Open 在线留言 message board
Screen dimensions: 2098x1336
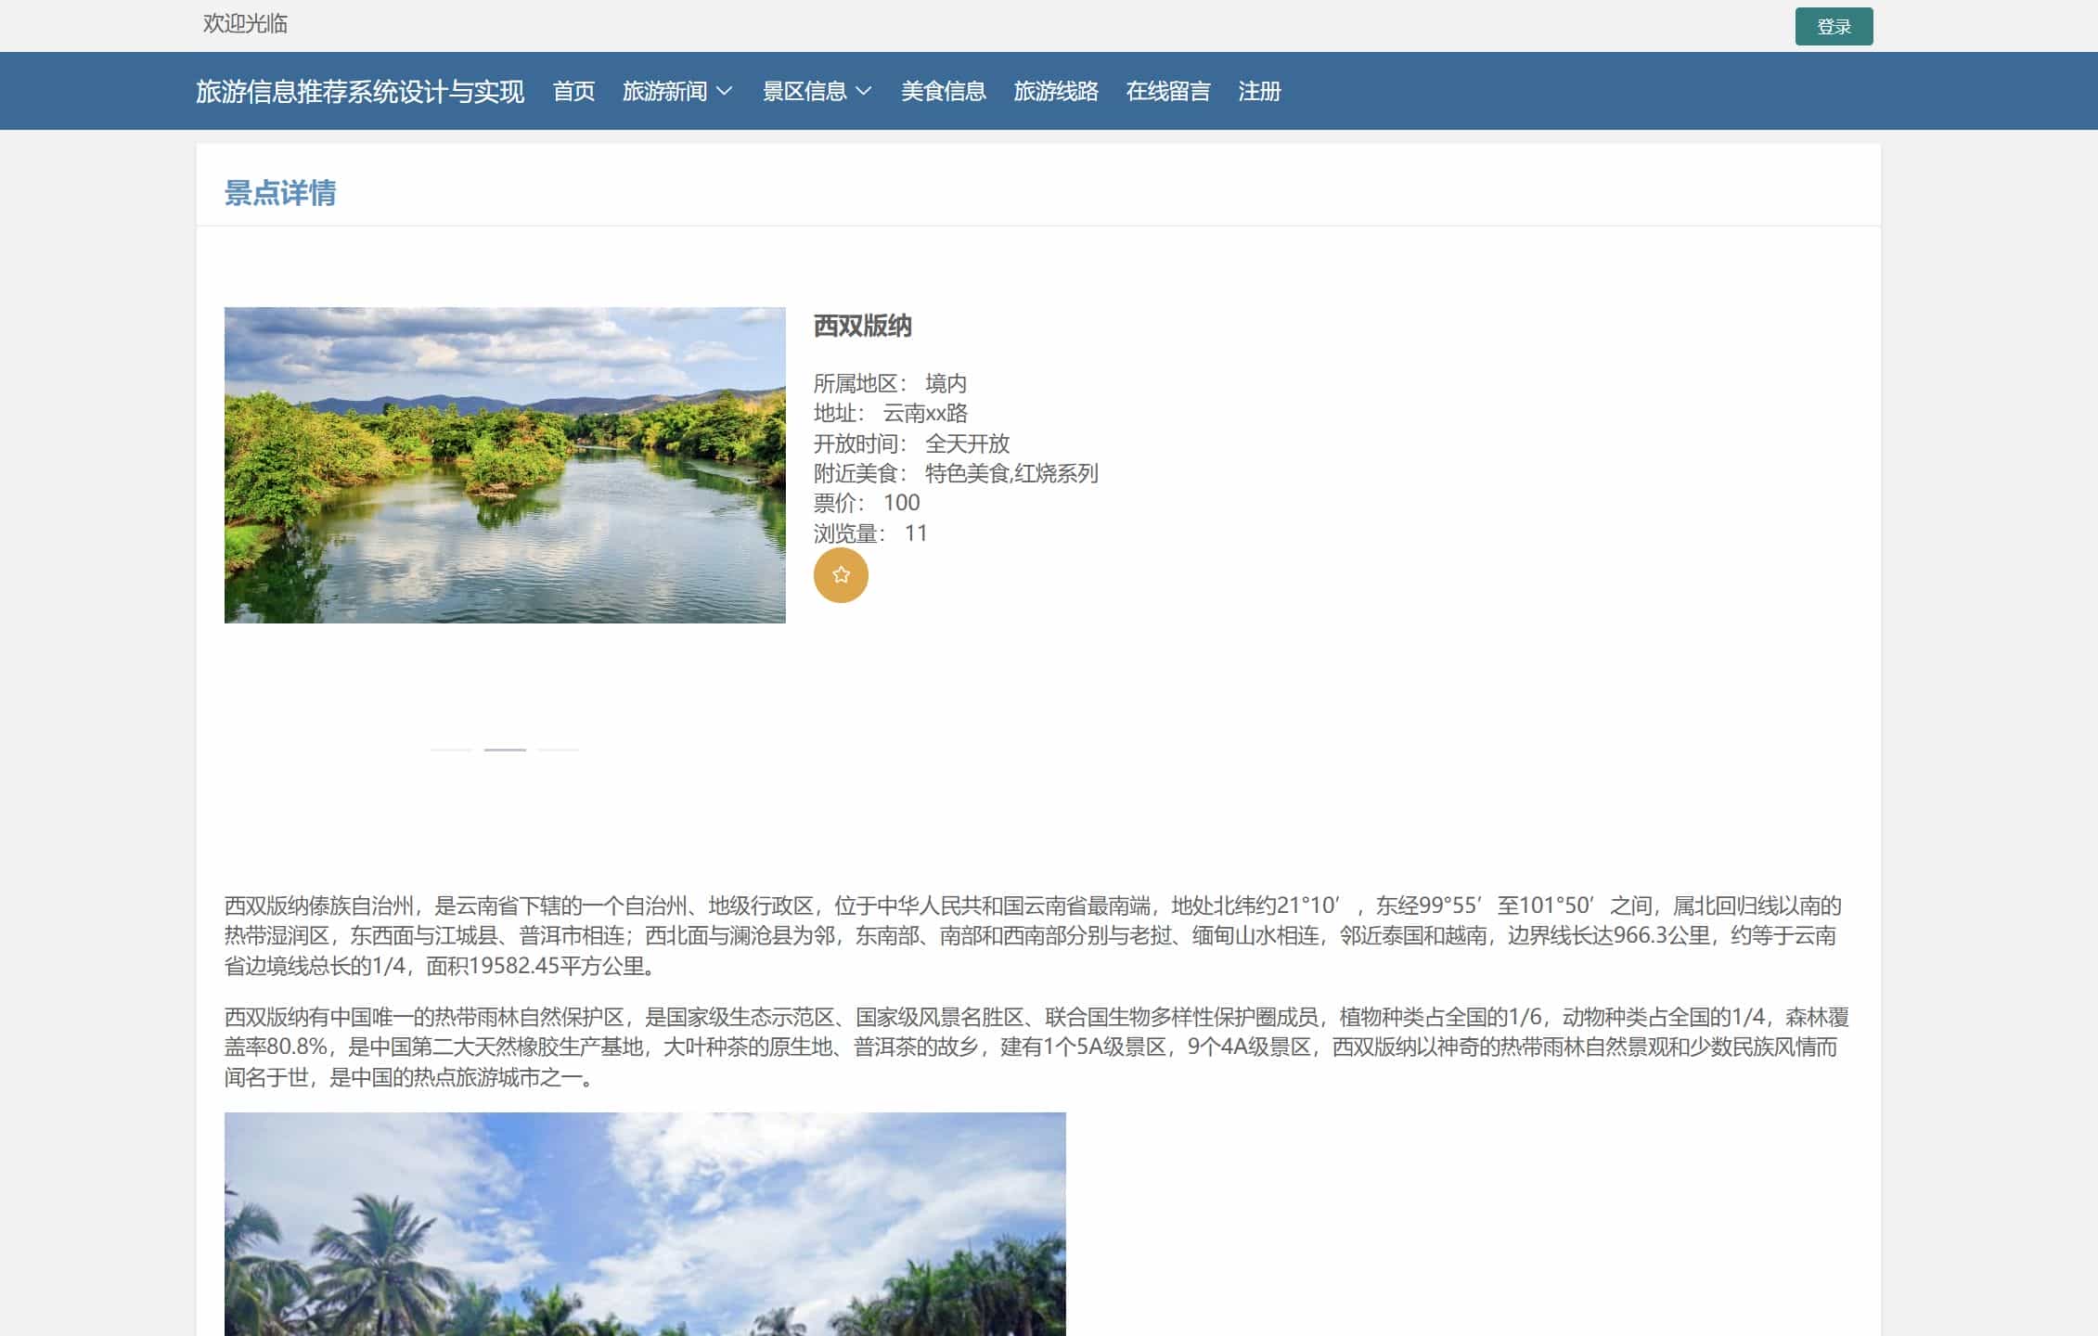(x=1168, y=91)
